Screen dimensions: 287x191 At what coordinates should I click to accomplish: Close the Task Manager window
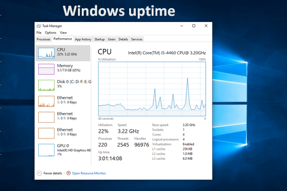coord(206,26)
